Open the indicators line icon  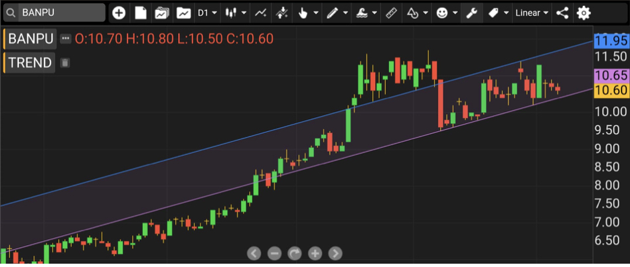pos(260,13)
